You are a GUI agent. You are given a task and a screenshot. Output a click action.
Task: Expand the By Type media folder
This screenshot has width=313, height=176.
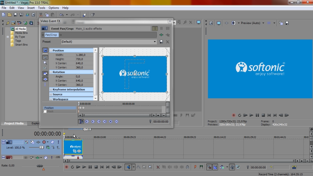click(8, 37)
